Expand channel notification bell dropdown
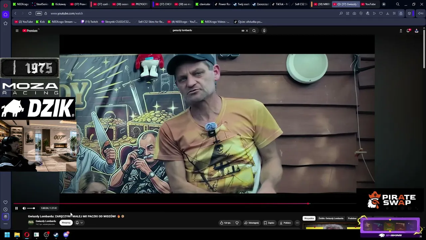Image resolution: width=426 pixels, height=240 pixels. coord(79,223)
